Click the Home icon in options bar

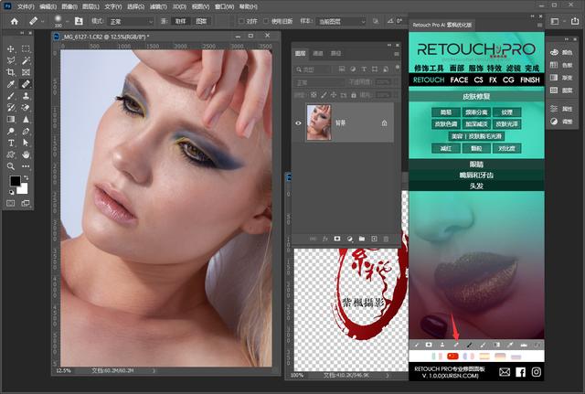click(15, 21)
